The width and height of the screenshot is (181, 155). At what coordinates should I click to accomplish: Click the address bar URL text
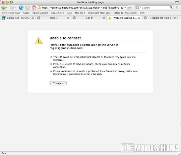pos(82,8)
